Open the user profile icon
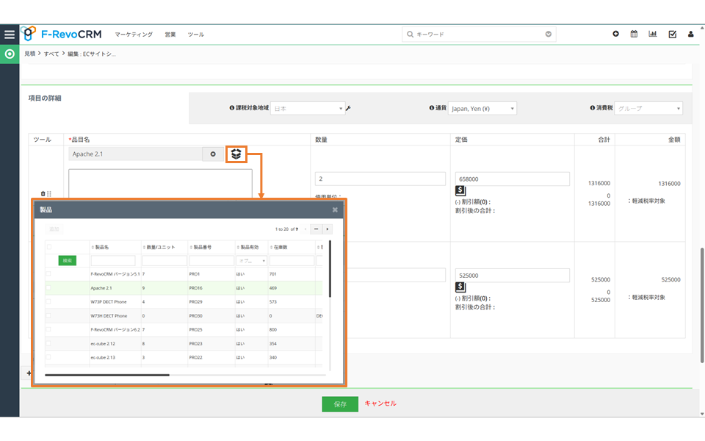Image resolution: width=705 pixels, height=441 pixels. [690, 35]
